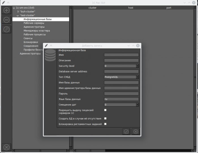Select "test-cluster" label in the tree
Screen dimensions: 198x153
(27, 15)
